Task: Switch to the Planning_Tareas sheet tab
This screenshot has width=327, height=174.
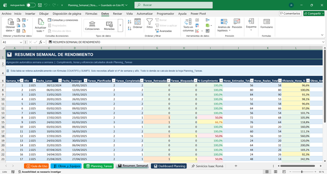Action: (98, 166)
